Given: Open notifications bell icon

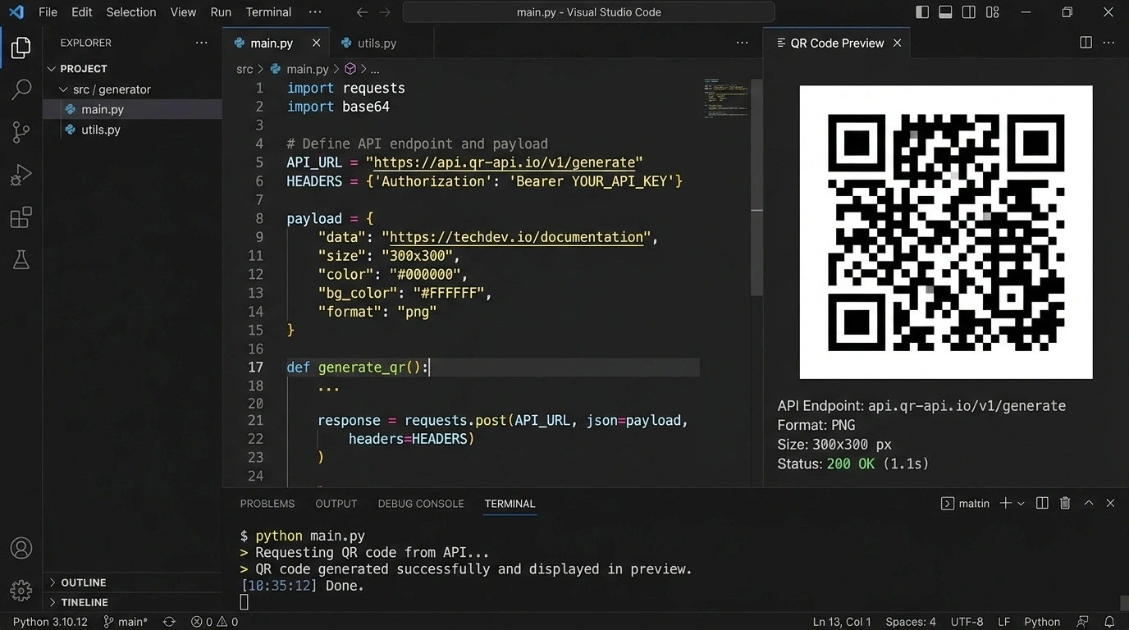Looking at the screenshot, I should 1109,622.
